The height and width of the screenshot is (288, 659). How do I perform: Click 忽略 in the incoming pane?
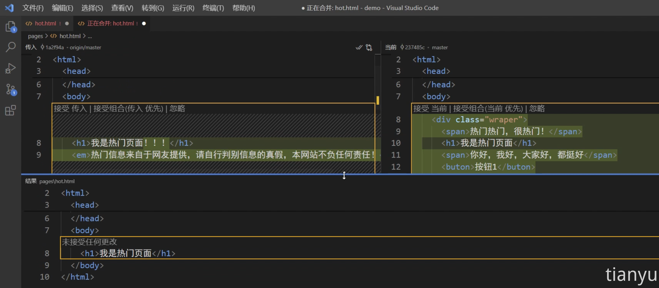point(177,108)
